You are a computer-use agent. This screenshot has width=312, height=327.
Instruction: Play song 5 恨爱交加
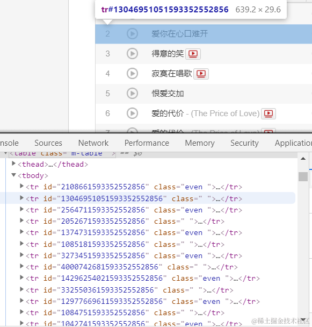[132, 94]
